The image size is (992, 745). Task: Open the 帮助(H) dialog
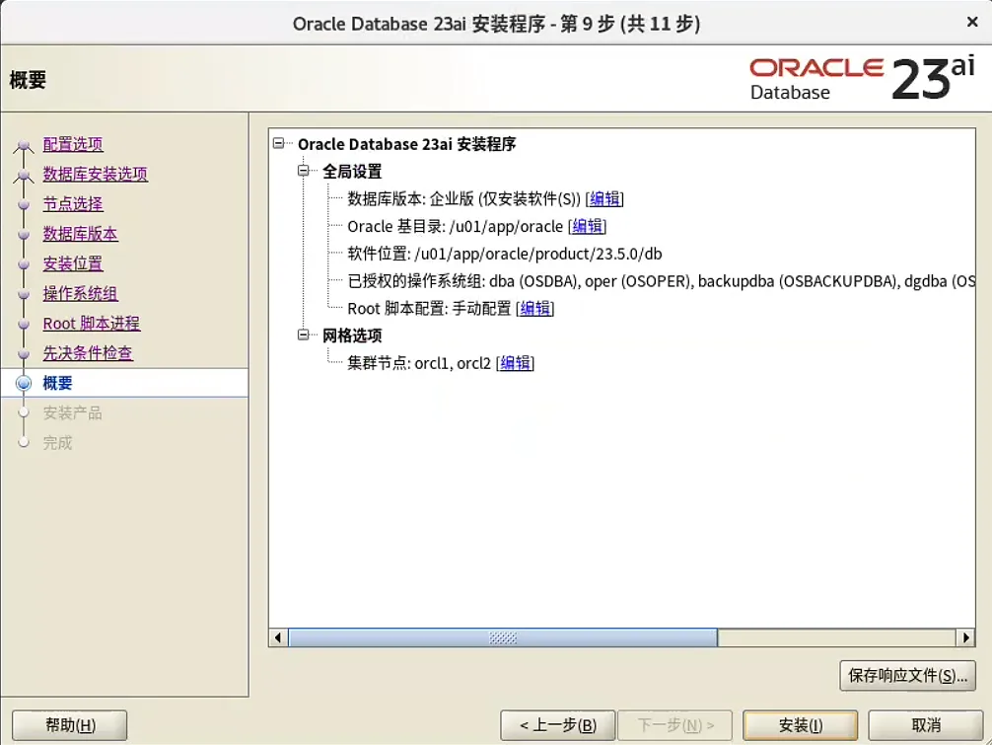(68, 724)
